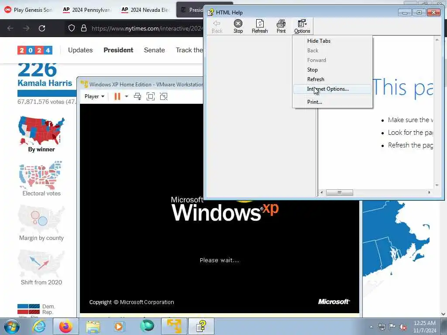Switch to HTML Help taskbar button

201,326
